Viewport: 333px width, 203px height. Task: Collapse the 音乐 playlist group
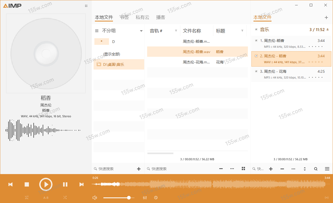(x=327, y=30)
